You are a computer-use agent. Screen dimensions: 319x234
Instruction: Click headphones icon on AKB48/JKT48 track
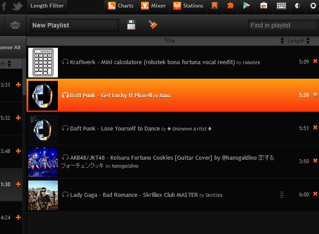point(65,157)
